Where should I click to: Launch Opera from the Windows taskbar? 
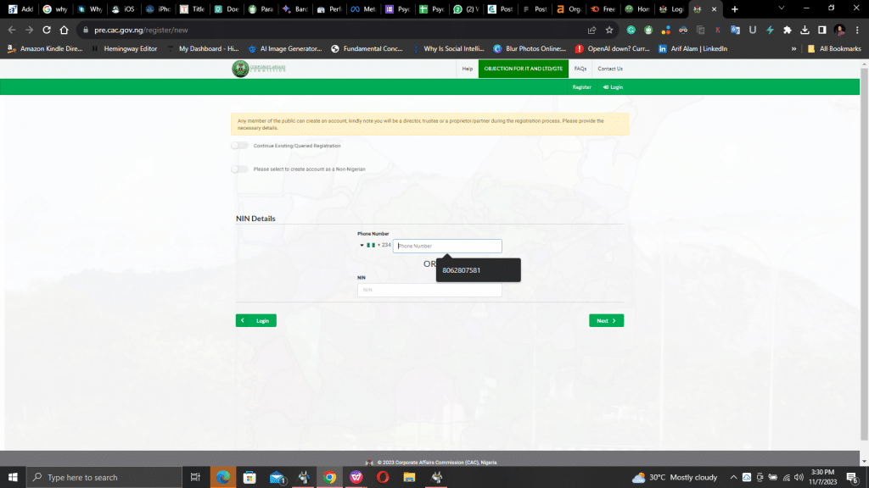point(383,477)
